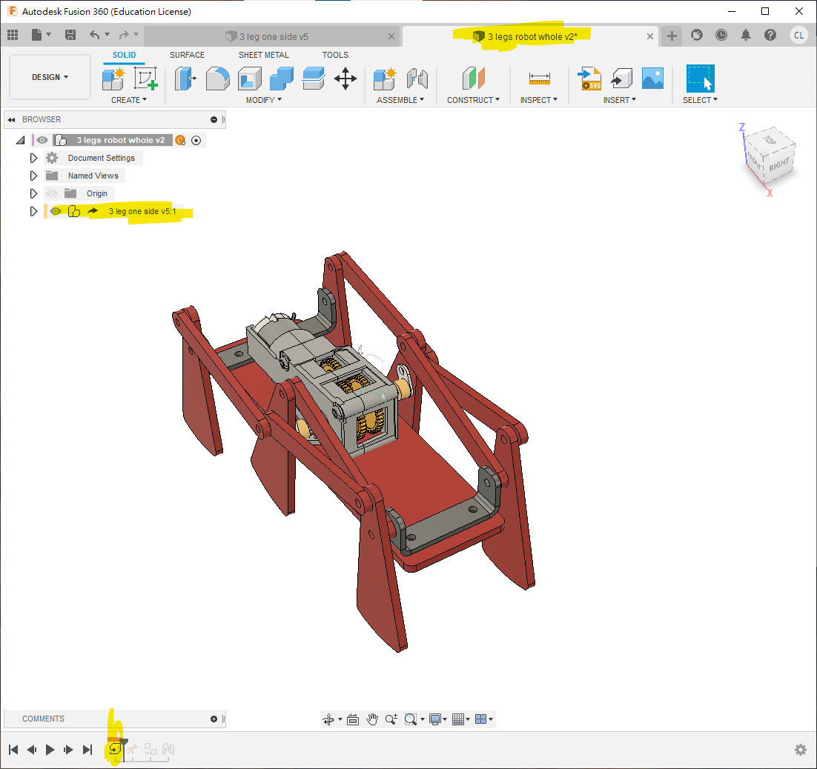The image size is (817, 769).
Task: Select the Shell tool icon
Action: (x=249, y=78)
